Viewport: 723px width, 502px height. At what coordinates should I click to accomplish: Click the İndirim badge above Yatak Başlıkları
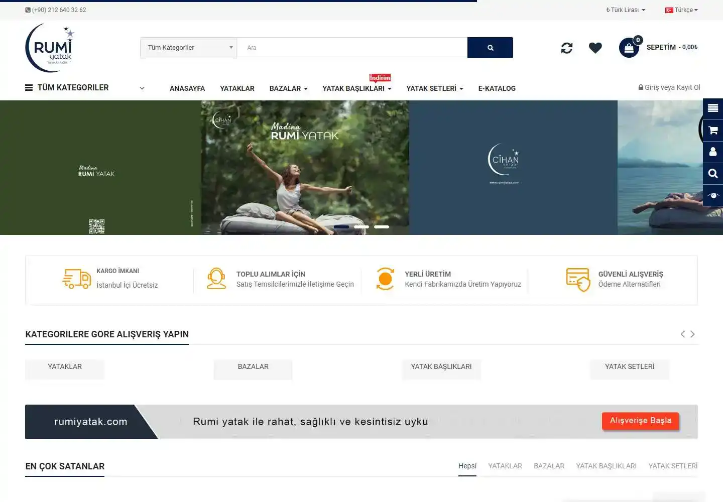[x=380, y=78]
